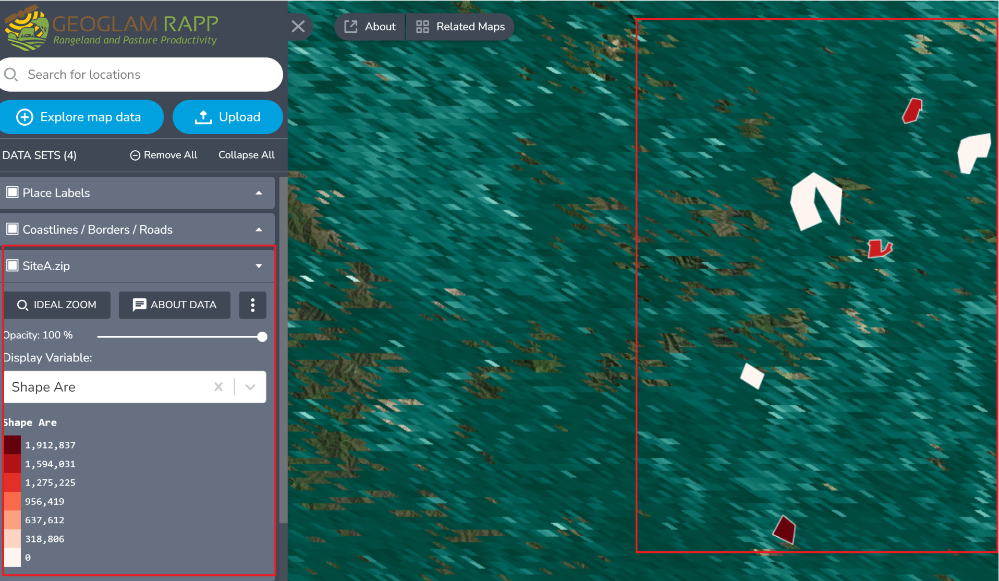Toggle the SiteA.zip layer checkbox

(13, 266)
